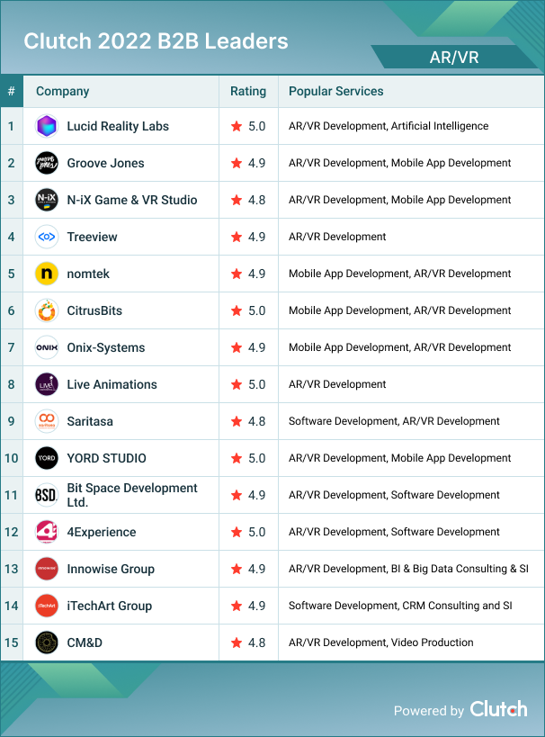This screenshot has height=737, width=545.
Task: Click the Powered by text in footer
Action: point(429,711)
